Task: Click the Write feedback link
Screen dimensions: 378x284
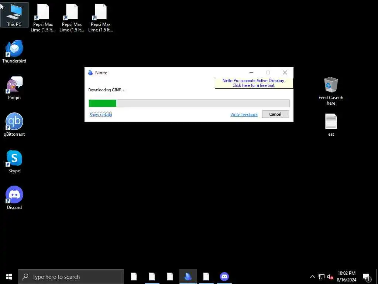Action: point(244,115)
